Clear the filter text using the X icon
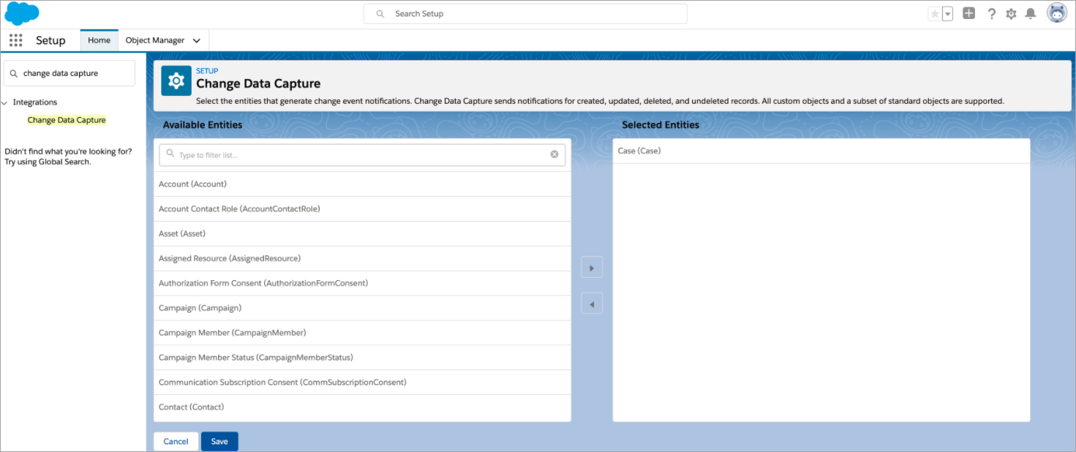 coord(554,154)
